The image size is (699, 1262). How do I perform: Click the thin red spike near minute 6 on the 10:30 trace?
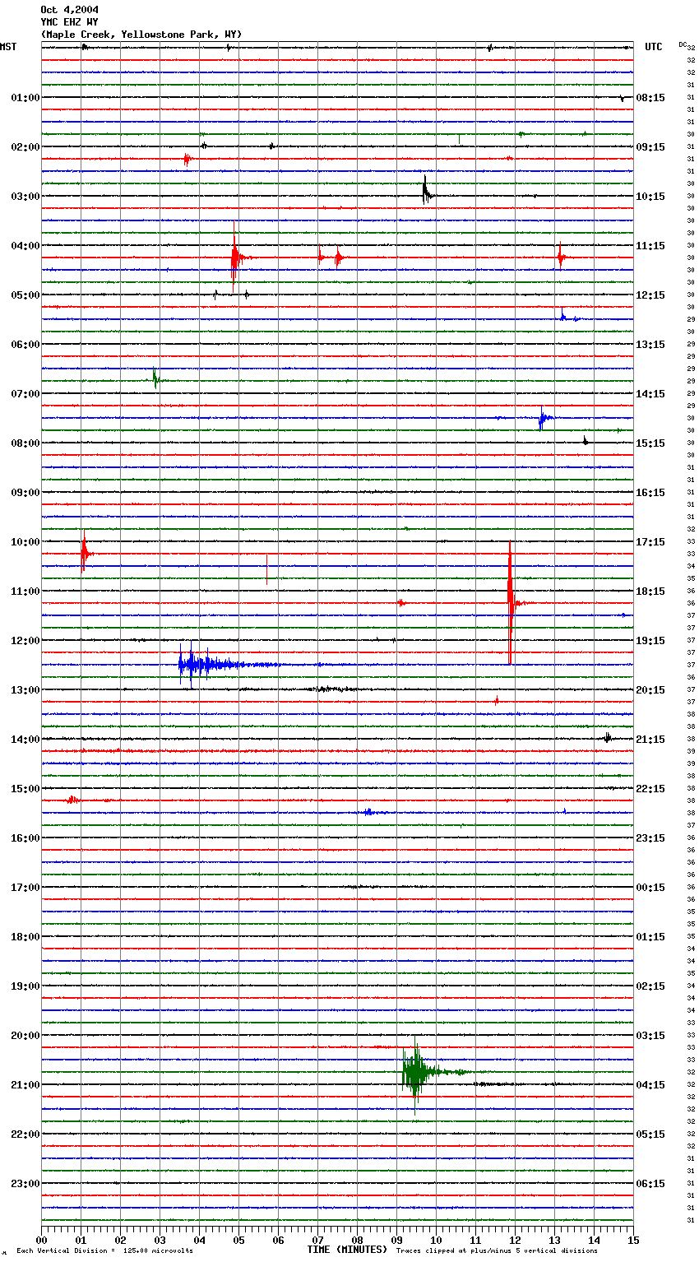266,569
